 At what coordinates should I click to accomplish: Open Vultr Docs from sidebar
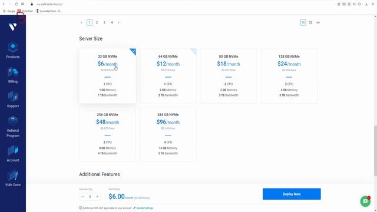coord(13,178)
